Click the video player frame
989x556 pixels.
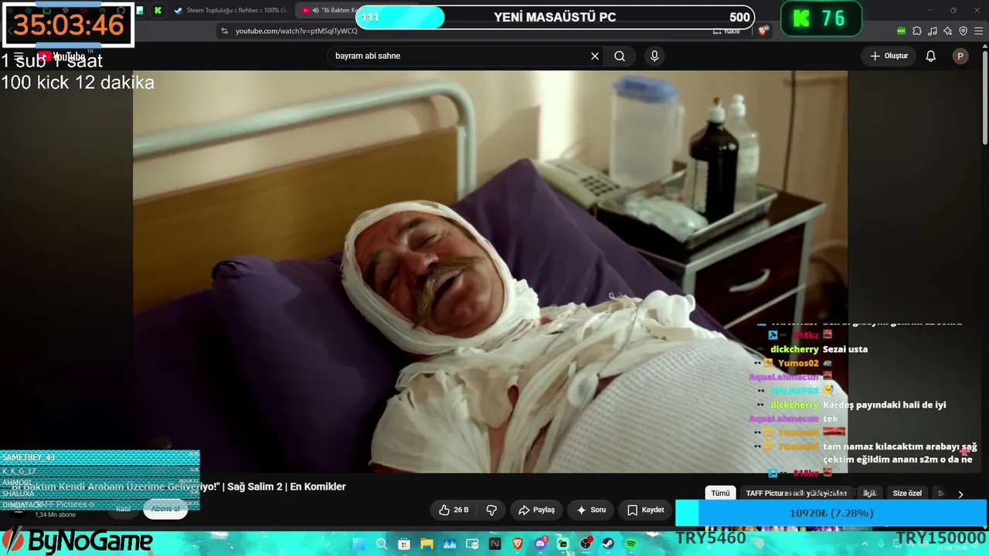click(490, 272)
